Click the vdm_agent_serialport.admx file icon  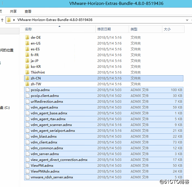pos(28,131)
